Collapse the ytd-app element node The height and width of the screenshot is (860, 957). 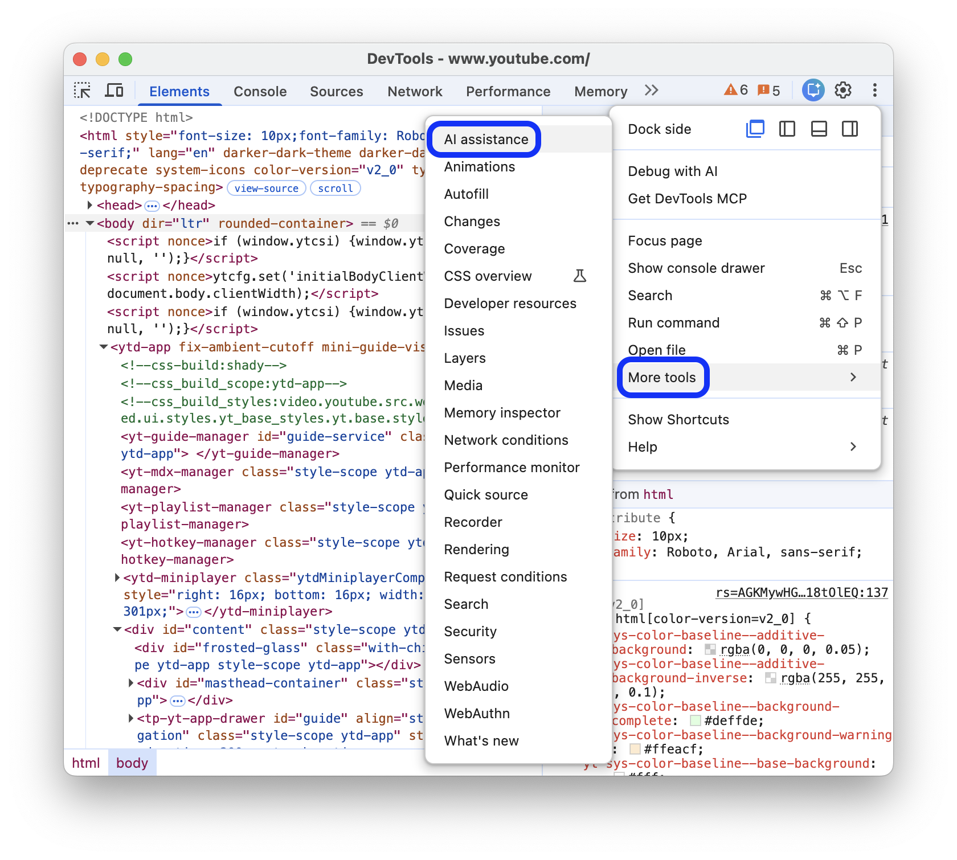point(104,347)
